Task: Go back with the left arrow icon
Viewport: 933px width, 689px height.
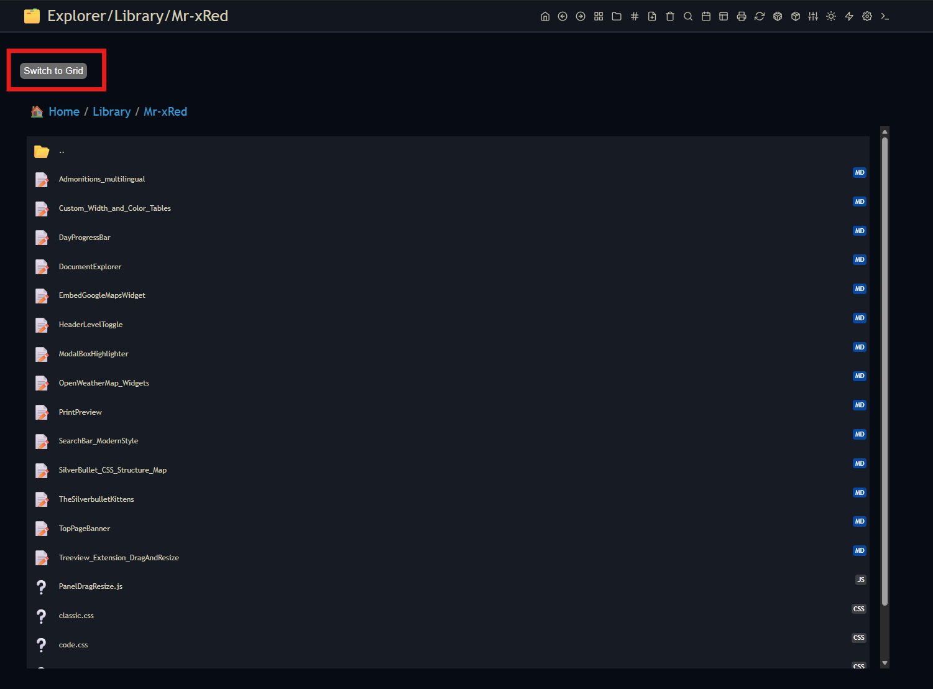Action: 563,17
